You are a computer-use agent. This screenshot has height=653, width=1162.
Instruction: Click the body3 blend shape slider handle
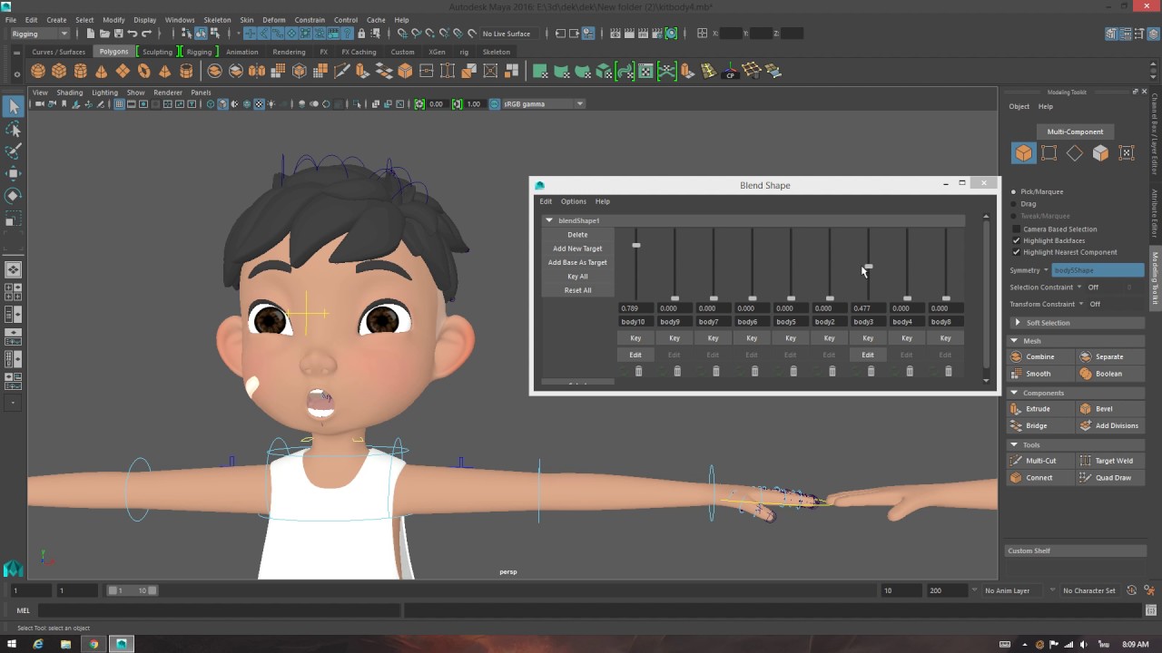[x=868, y=267]
